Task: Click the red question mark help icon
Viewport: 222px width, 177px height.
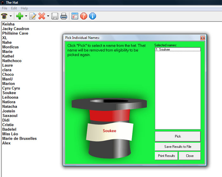Action: (84, 16)
